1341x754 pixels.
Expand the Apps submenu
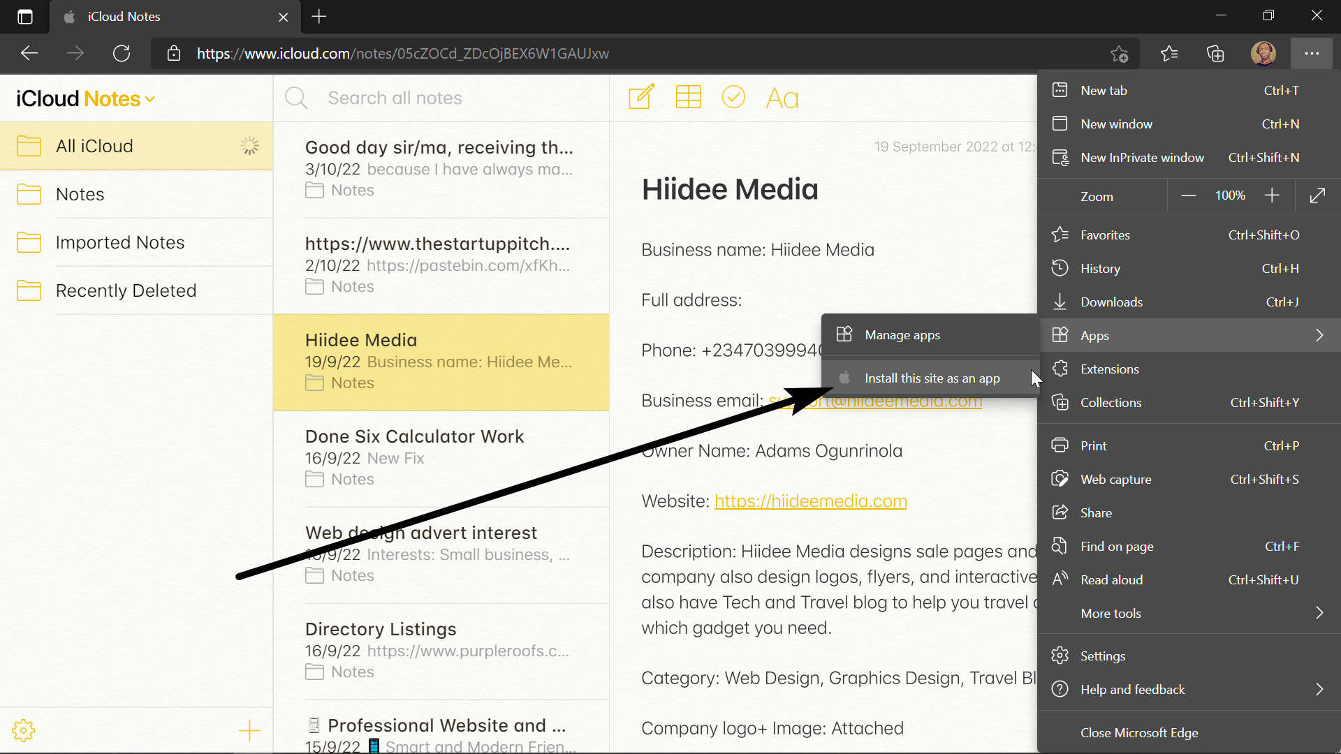[x=1189, y=335]
